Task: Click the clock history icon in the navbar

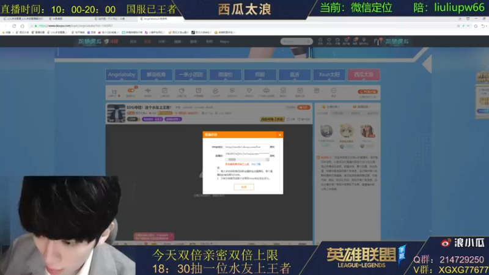Action: [x=320, y=40]
